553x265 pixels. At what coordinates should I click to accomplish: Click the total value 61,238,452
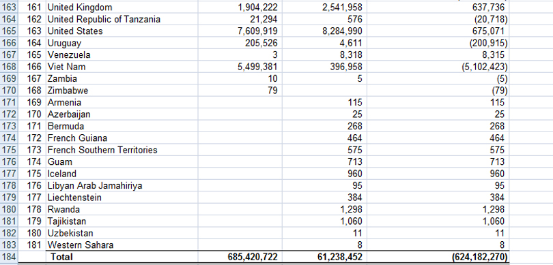coord(324,257)
